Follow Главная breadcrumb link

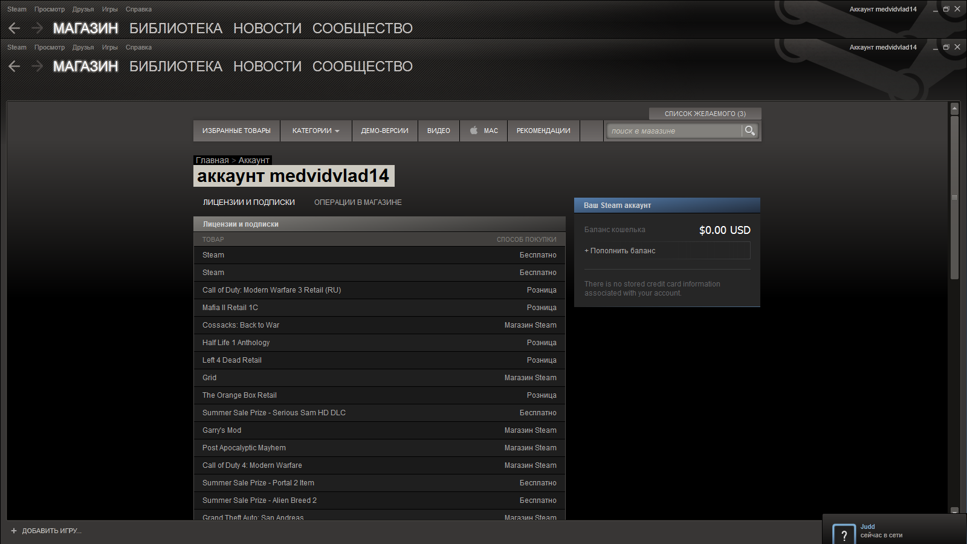click(x=212, y=160)
